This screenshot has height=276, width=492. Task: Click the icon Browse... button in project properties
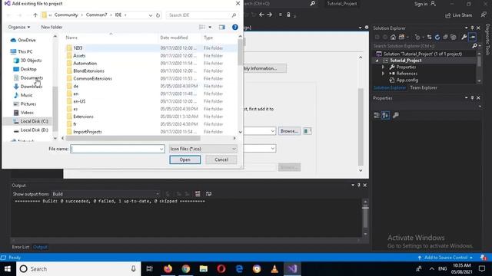coord(289,131)
